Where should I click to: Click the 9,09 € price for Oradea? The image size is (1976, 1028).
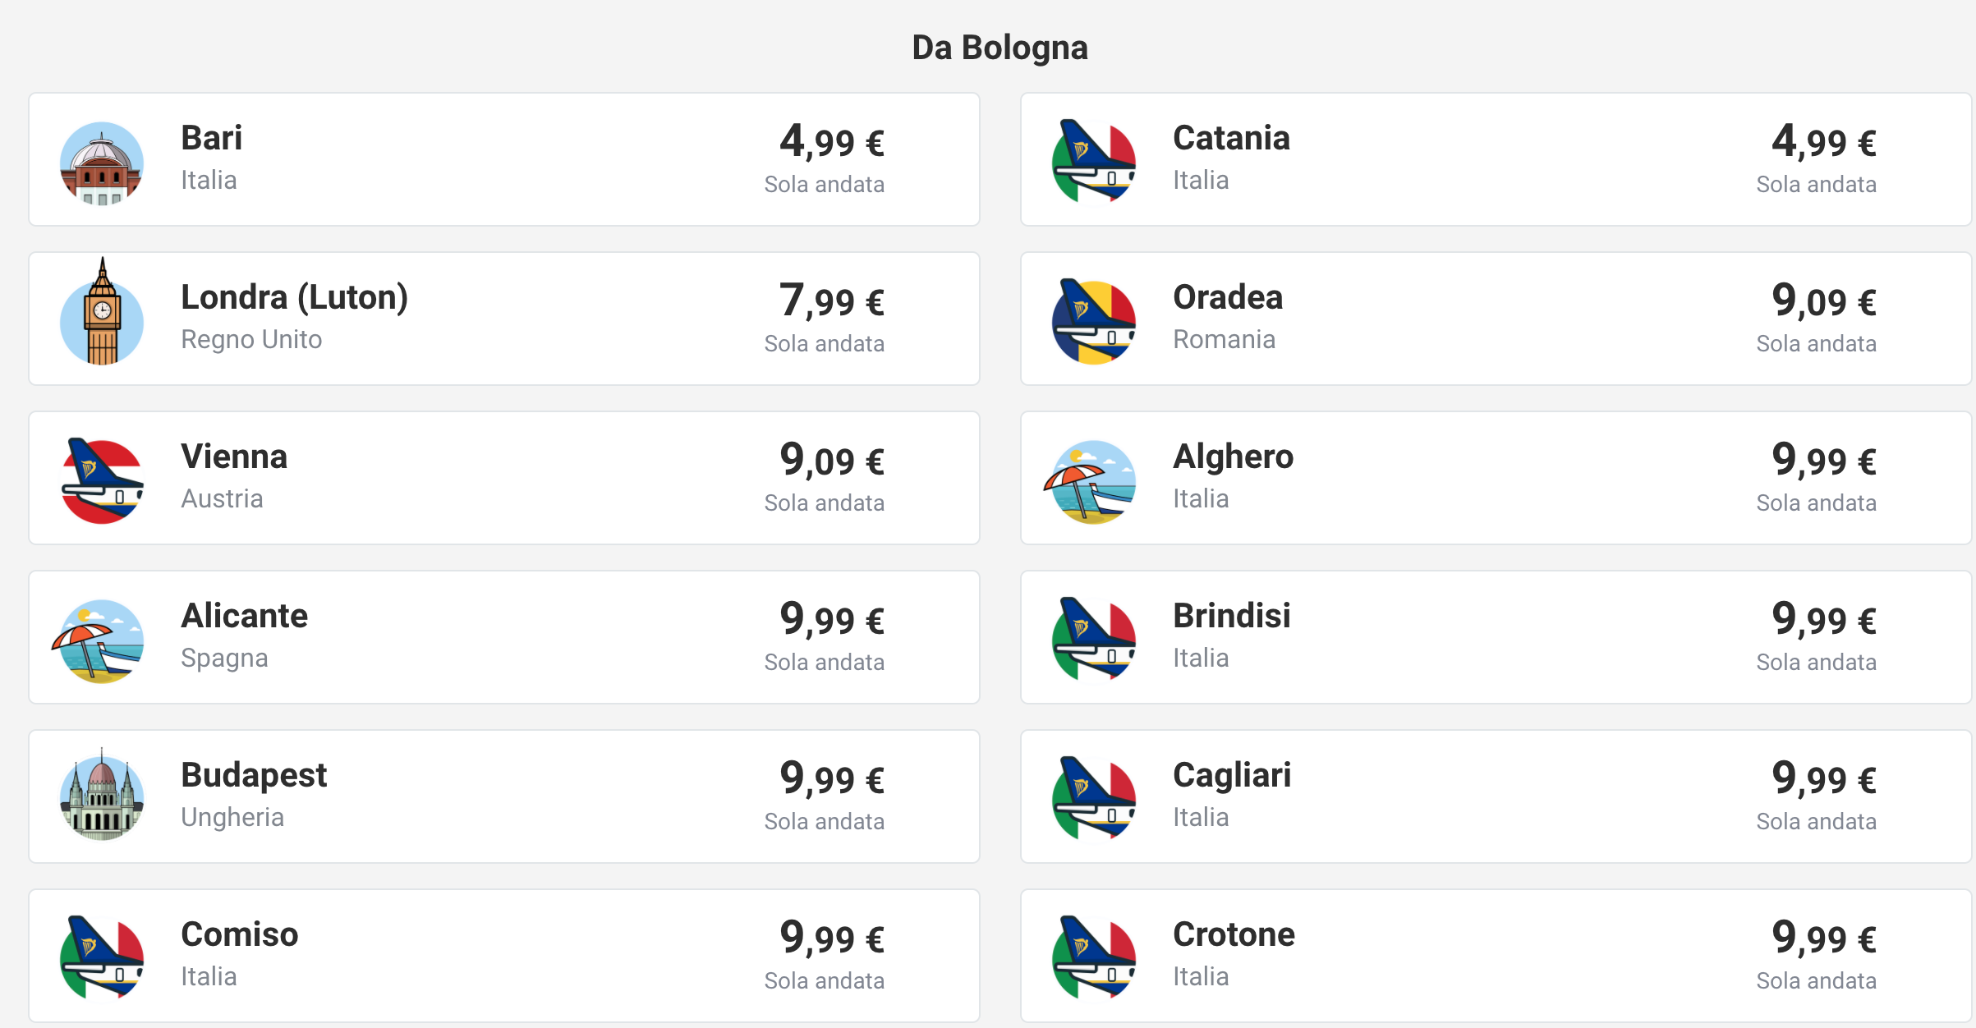pos(1824,301)
